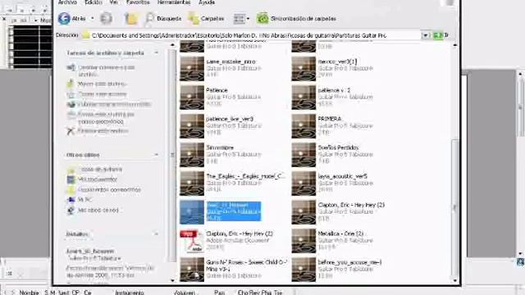Click the PRIMERA file name
Viewport: 525px width, 295px height.
[x=330, y=119]
